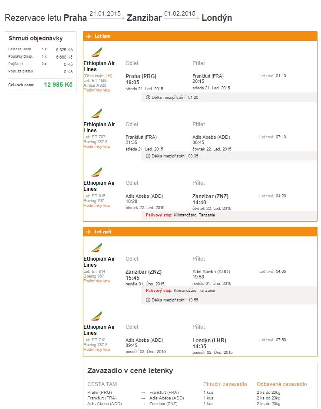
Task: Open Podmínky letu for flight ET 815
Action: pos(97,206)
